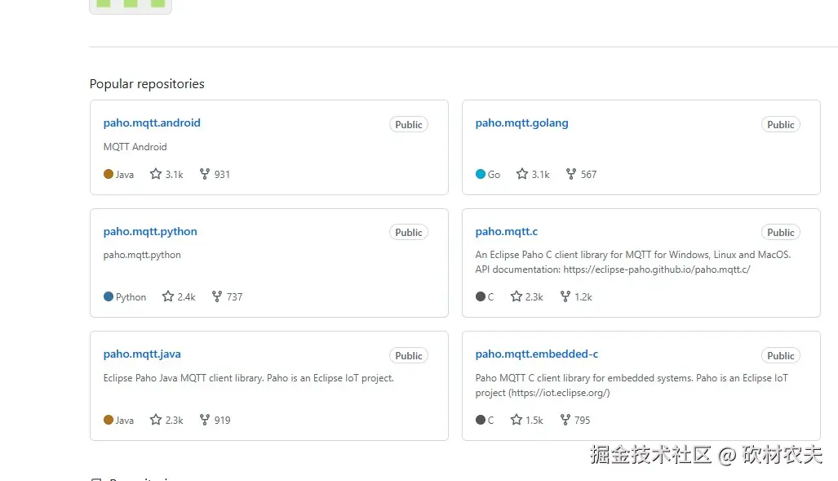Click the Paho MQTT C embedded systems description
The width and height of the screenshot is (838, 481).
[632, 385]
